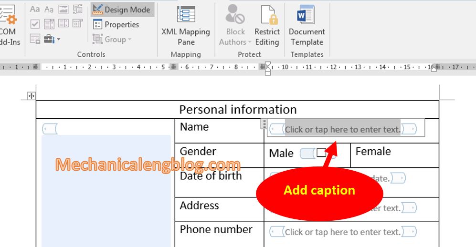The height and width of the screenshot is (247, 476).
Task: Click the Phone number text field placeholder
Action: [x=343, y=232]
